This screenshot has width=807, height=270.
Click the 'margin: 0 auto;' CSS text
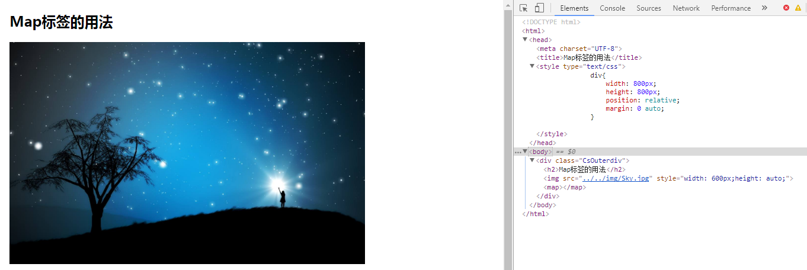tap(635, 108)
